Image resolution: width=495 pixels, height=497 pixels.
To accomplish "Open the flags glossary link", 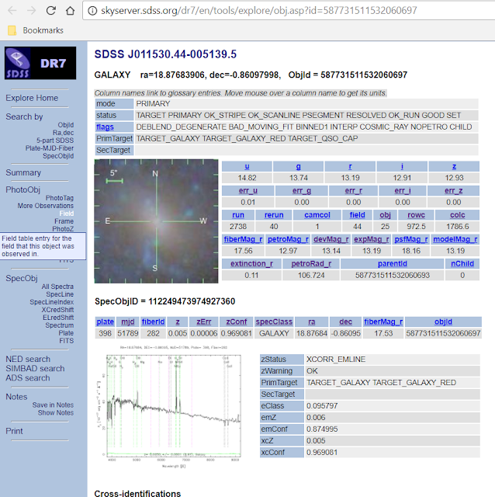I will tap(105, 127).
